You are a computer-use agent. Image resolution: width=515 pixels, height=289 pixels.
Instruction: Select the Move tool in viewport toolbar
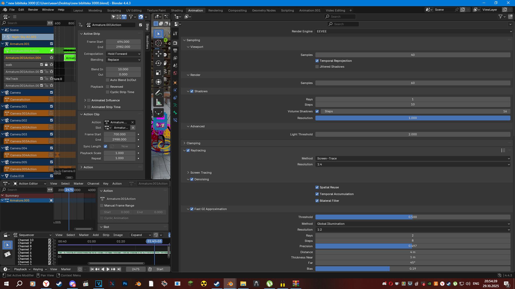[158, 54]
